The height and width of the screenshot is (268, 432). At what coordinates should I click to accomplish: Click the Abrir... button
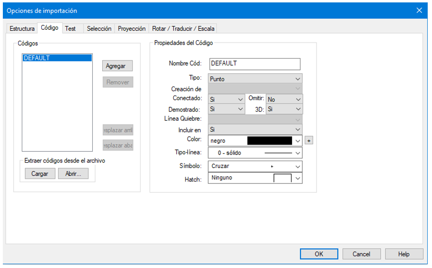(x=73, y=173)
